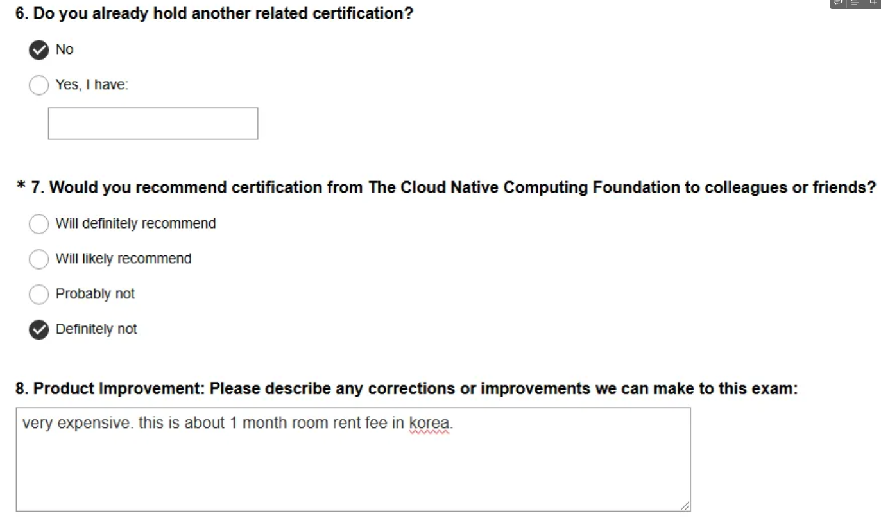Select the 'No' radio circle for question 6
Viewport: 881px width, 518px height.
tap(39, 50)
